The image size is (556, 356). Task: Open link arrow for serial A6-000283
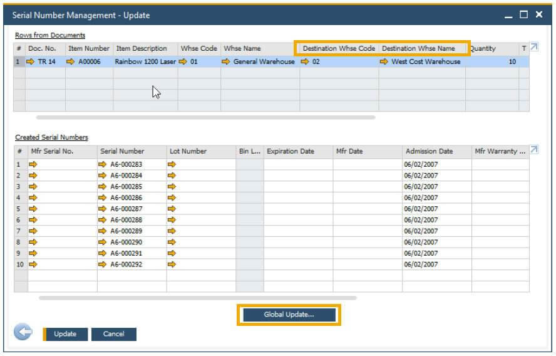[x=102, y=164]
